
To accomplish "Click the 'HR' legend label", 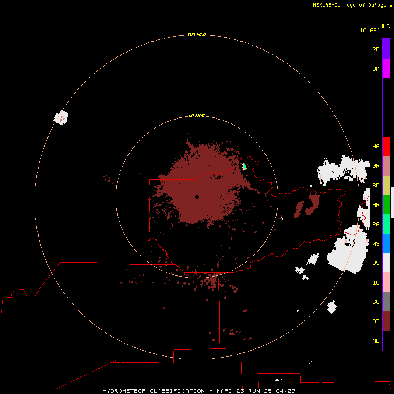I will tap(376, 205).
